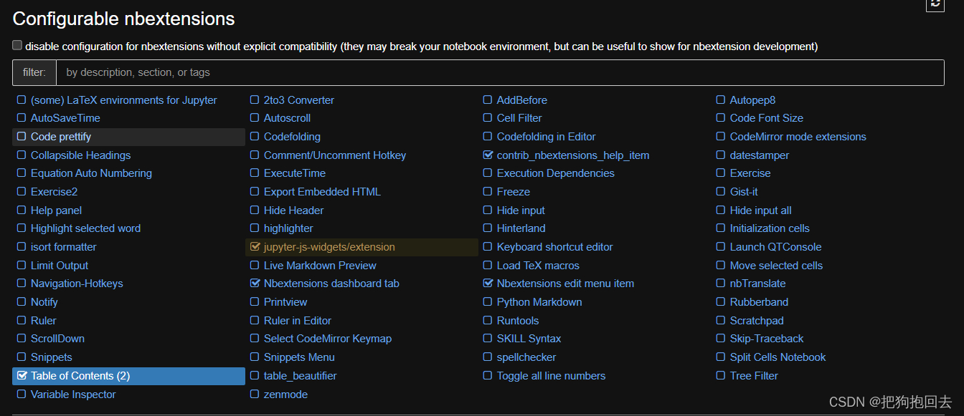The height and width of the screenshot is (416, 964).
Task: Open the Skip-Traceback extension
Action: [x=767, y=339]
